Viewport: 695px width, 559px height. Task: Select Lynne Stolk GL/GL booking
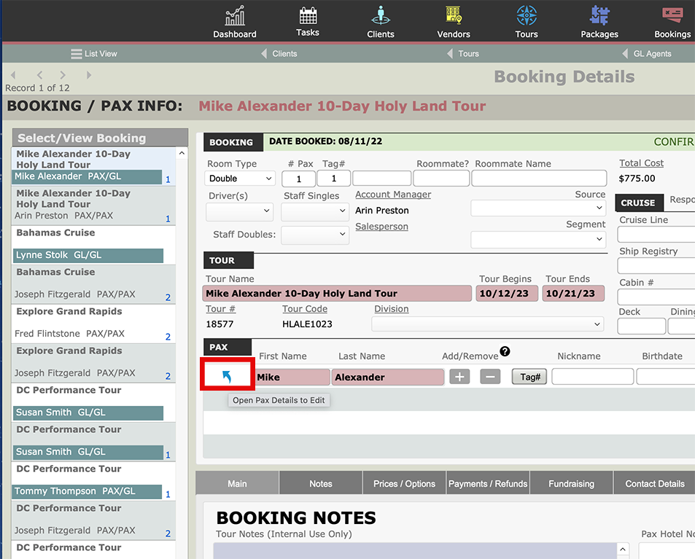coord(88,255)
